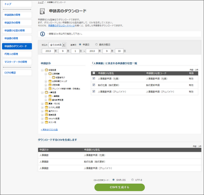Viewport: 204px width, 195px height.
Task: Uncheck the 契約社員（契約更新） checkbox
Action: 94,85
